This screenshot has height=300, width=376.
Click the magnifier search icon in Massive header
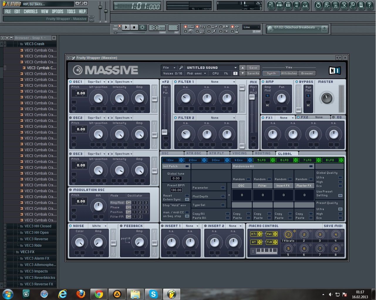tap(181, 68)
